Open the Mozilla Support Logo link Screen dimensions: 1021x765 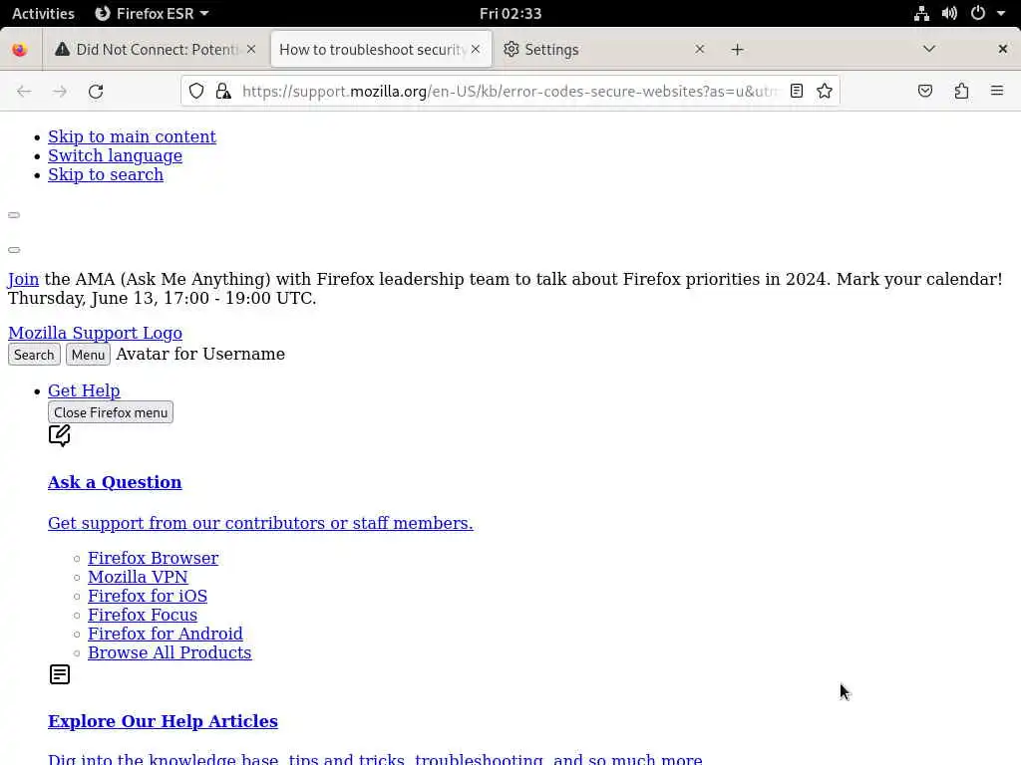(x=95, y=333)
